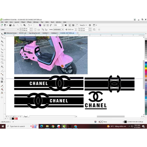Open the Letter page size dropdown
This screenshot has width=147, height=147.
[9, 29]
